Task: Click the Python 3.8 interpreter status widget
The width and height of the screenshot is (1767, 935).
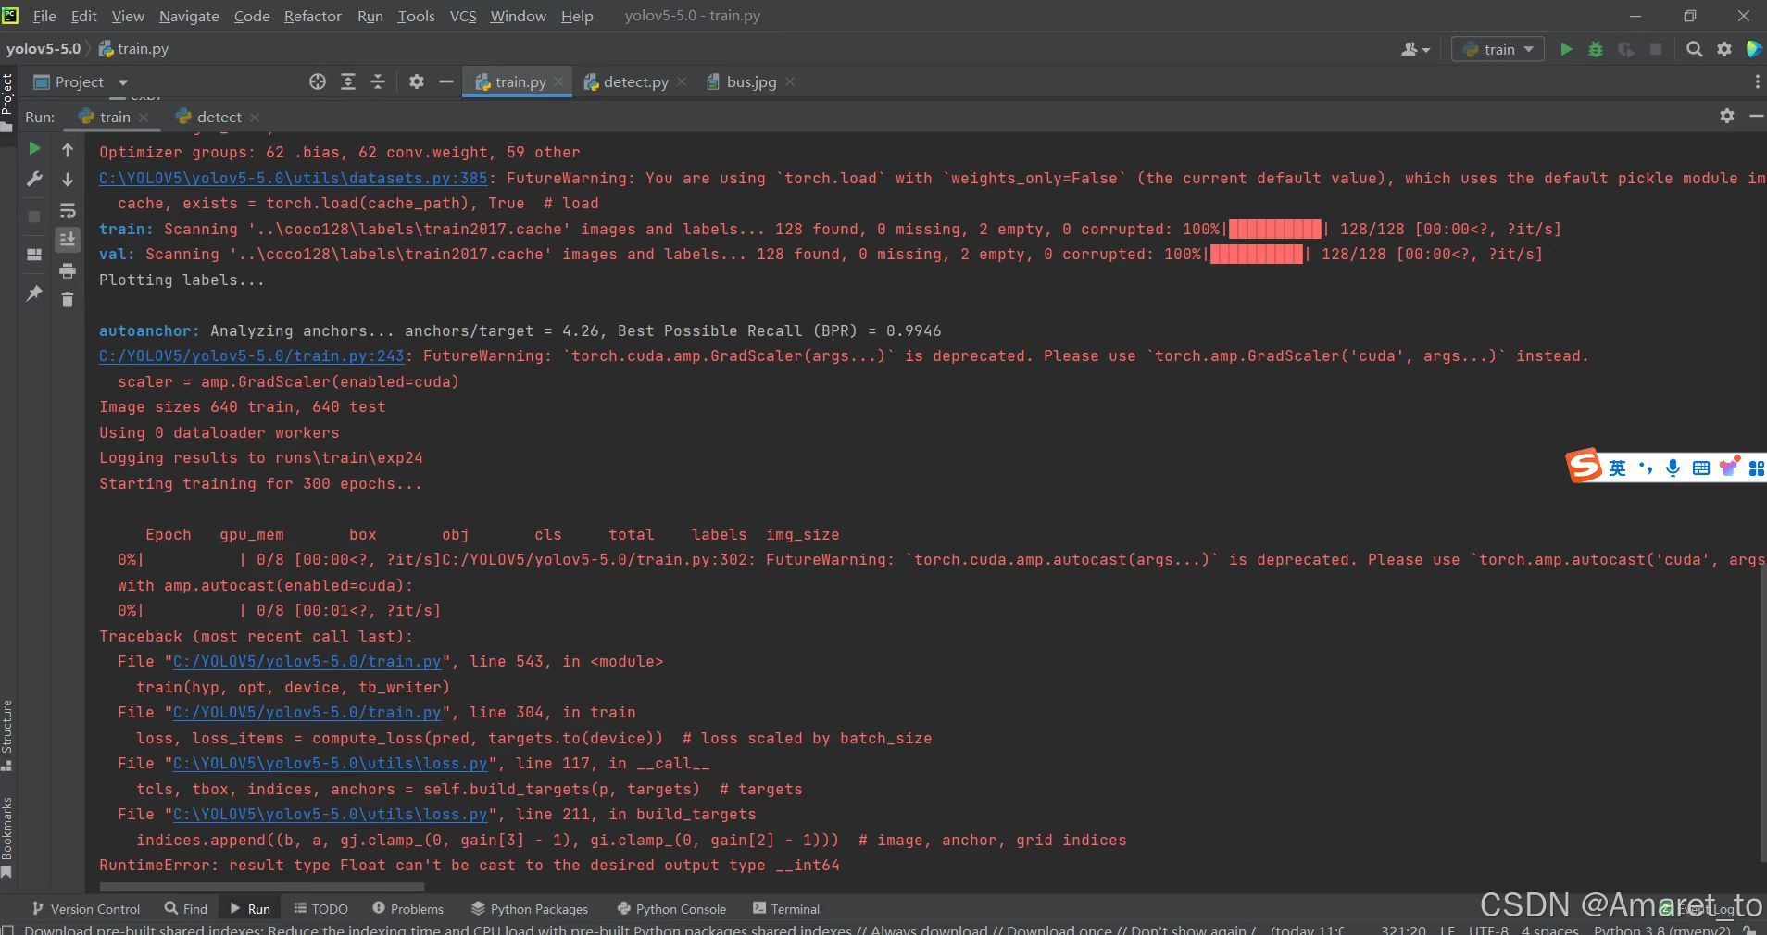Action: (1662, 929)
